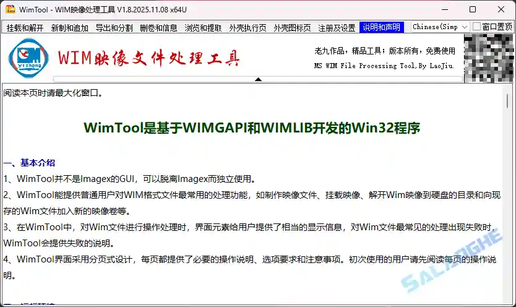
Task: Switch to the 外壳执行页 tab
Action: pyautogui.click(x=248, y=28)
